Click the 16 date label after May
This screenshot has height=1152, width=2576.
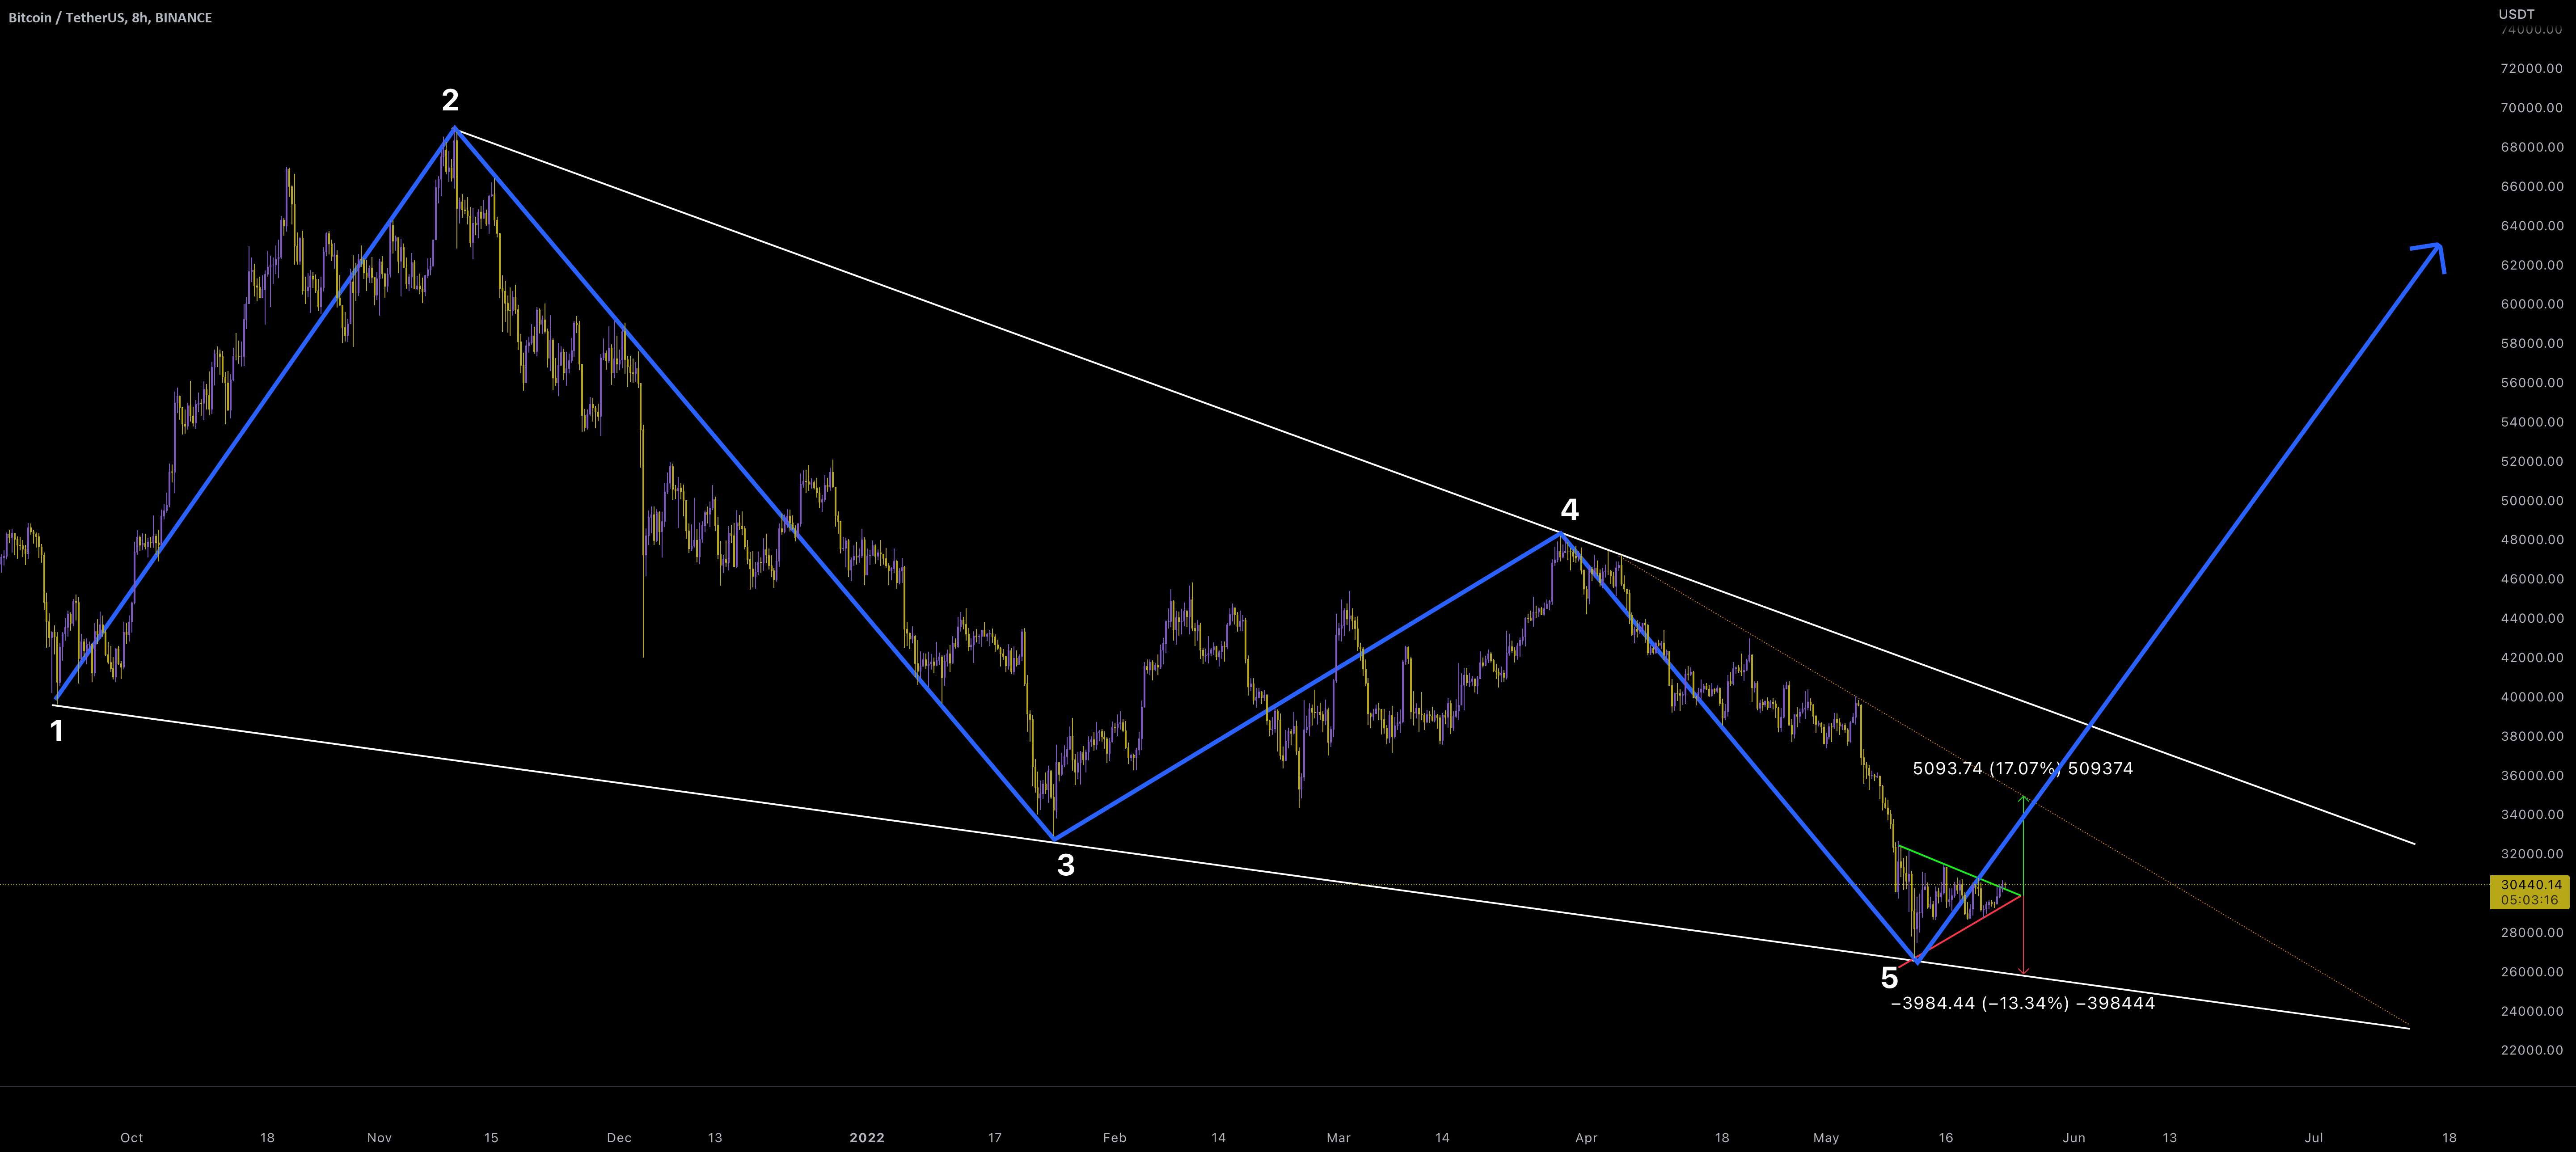pyautogui.click(x=1945, y=1138)
